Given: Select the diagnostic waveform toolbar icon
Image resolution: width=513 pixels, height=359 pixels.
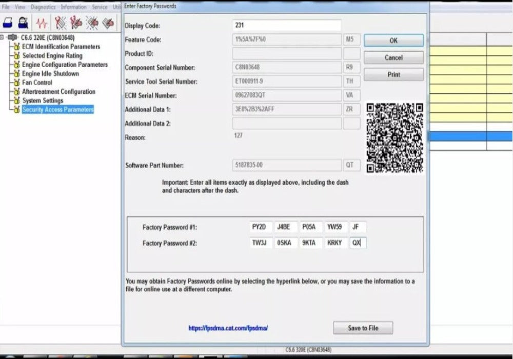Looking at the screenshot, I should coord(41,22).
